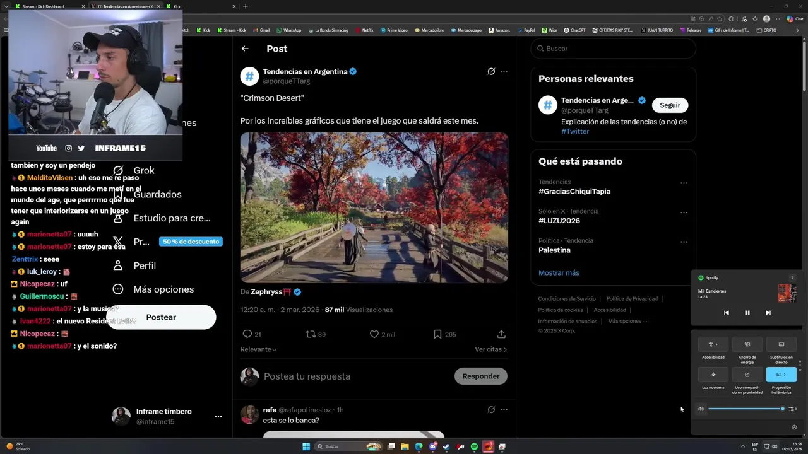Open more options on Tendencias en Argentina post
Image resolution: width=808 pixels, height=454 pixels.
coord(504,71)
